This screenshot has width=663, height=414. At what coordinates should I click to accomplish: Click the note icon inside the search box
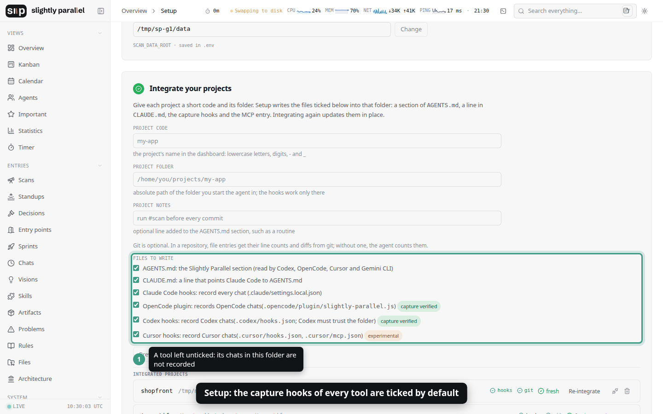click(627, 11)
